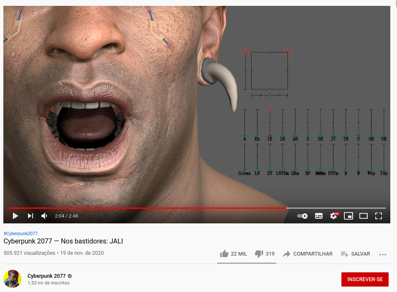Open the Cyberpunk 2077 channel avatar
Screen dimensions: 397x292
(x=13, y=279)
